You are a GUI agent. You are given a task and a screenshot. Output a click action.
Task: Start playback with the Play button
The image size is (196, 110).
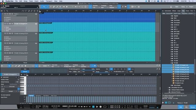click(97, 107)
